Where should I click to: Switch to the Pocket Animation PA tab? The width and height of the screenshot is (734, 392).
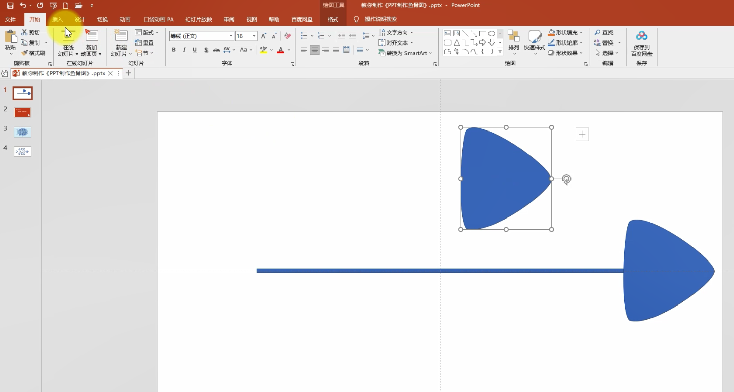coord(158,19)
